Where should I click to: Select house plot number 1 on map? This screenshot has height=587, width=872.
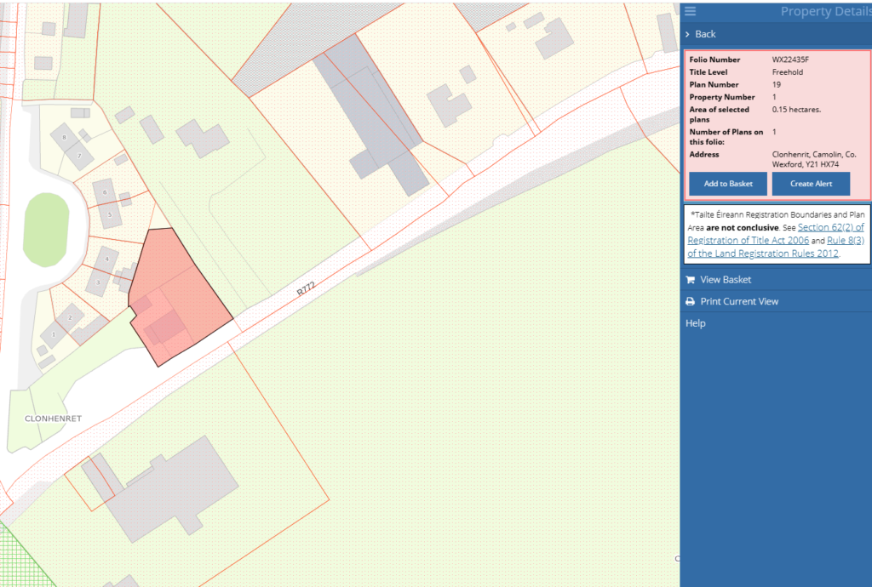[53, 334]
